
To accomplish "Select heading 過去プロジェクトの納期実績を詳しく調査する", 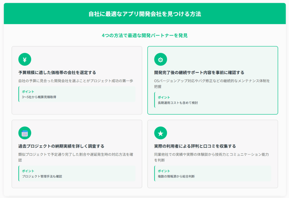I will coord(61,146).
